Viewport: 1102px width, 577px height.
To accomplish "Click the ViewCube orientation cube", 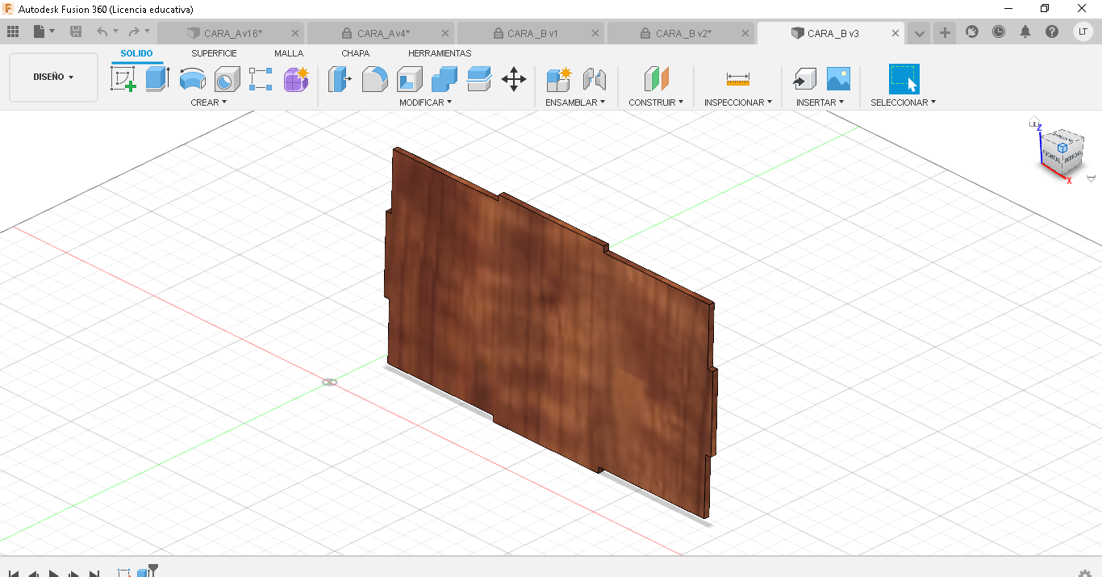I will pyautogui.click(x=1062, y=151).
